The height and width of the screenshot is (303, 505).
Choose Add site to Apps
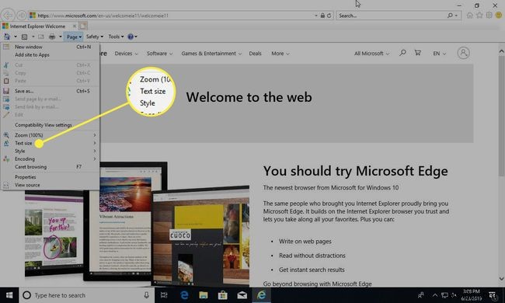[x=50, y=54]
